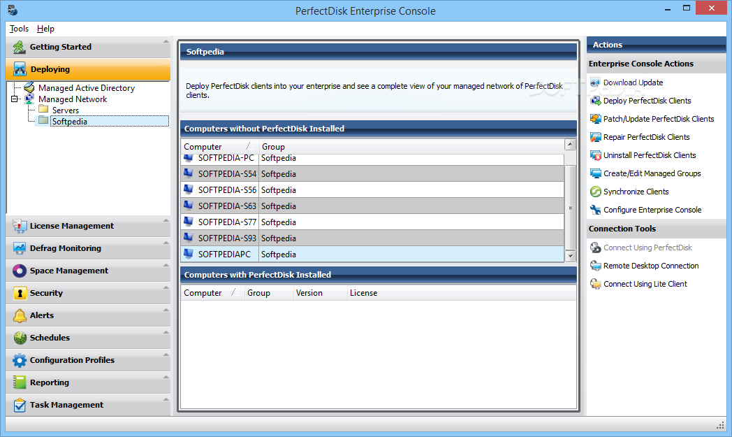Click the Download Update action link

click(633, 83)
